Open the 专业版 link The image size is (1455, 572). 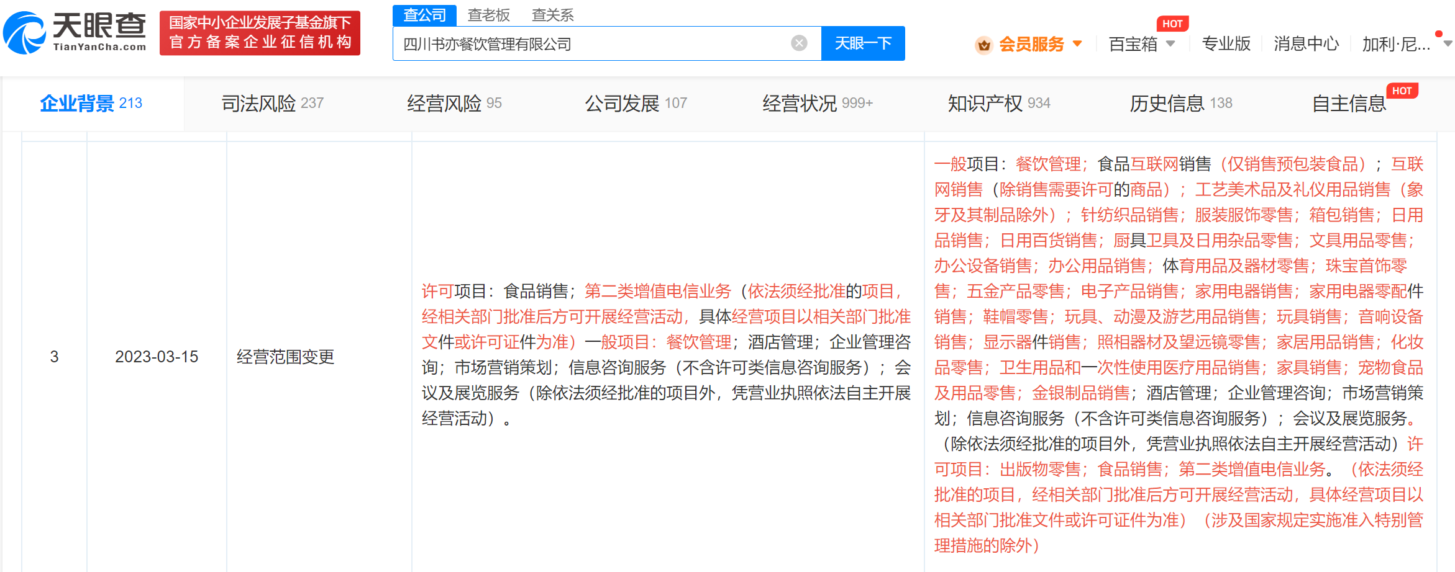coord(1226,43)
